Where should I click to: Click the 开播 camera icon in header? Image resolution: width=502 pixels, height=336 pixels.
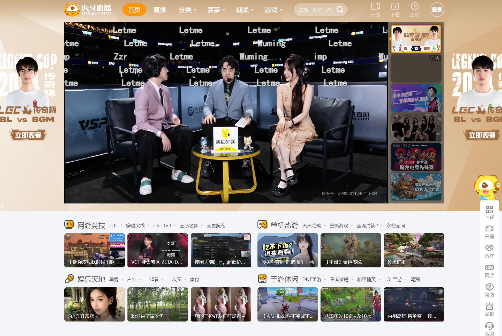(x=375, y=6)
